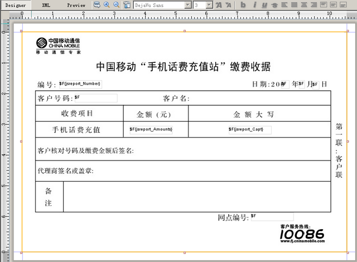Select the 客户号码 $F text field

[96, 98]
